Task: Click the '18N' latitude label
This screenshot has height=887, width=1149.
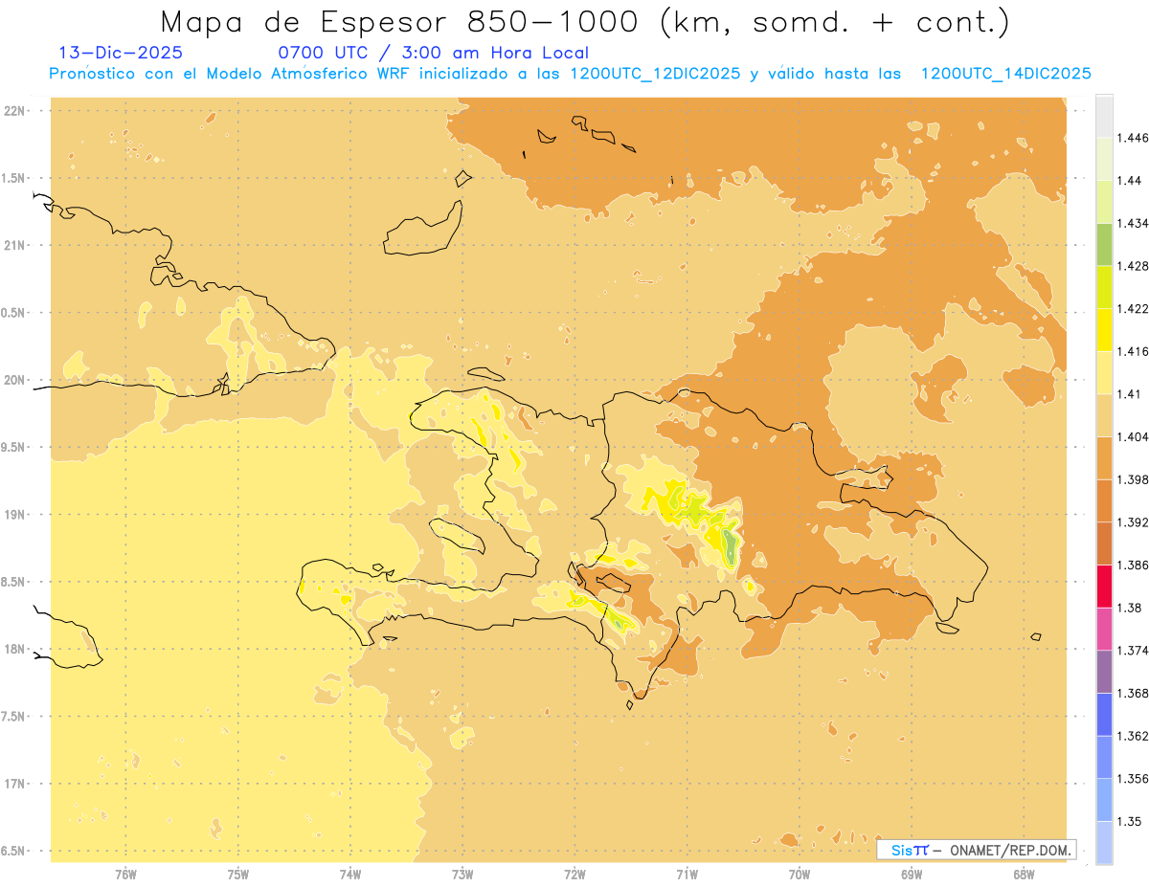Action: (14, 650)
